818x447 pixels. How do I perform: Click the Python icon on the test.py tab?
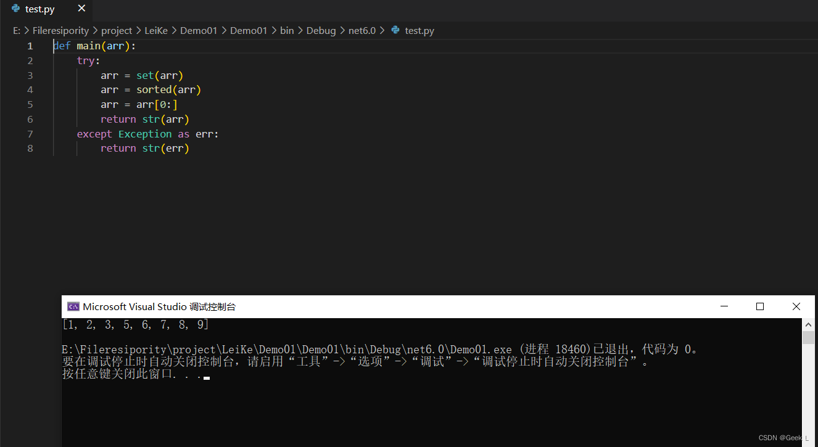point(15,9)
